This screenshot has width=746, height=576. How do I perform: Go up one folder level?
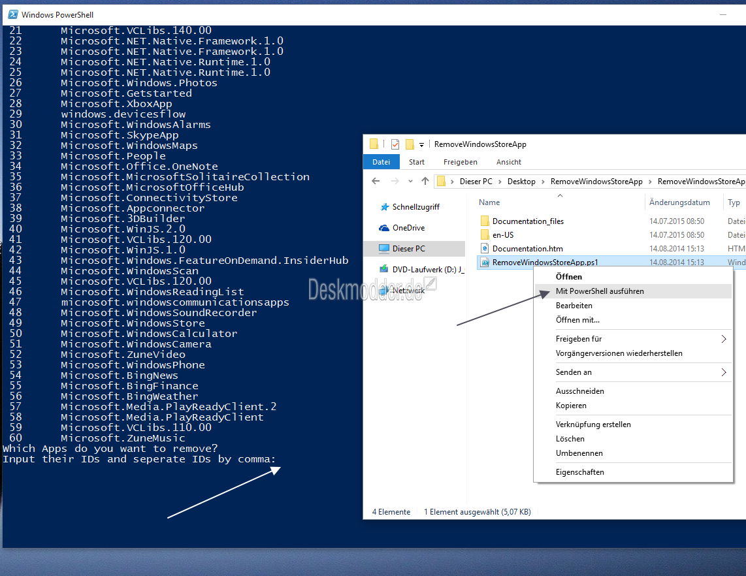425,181
